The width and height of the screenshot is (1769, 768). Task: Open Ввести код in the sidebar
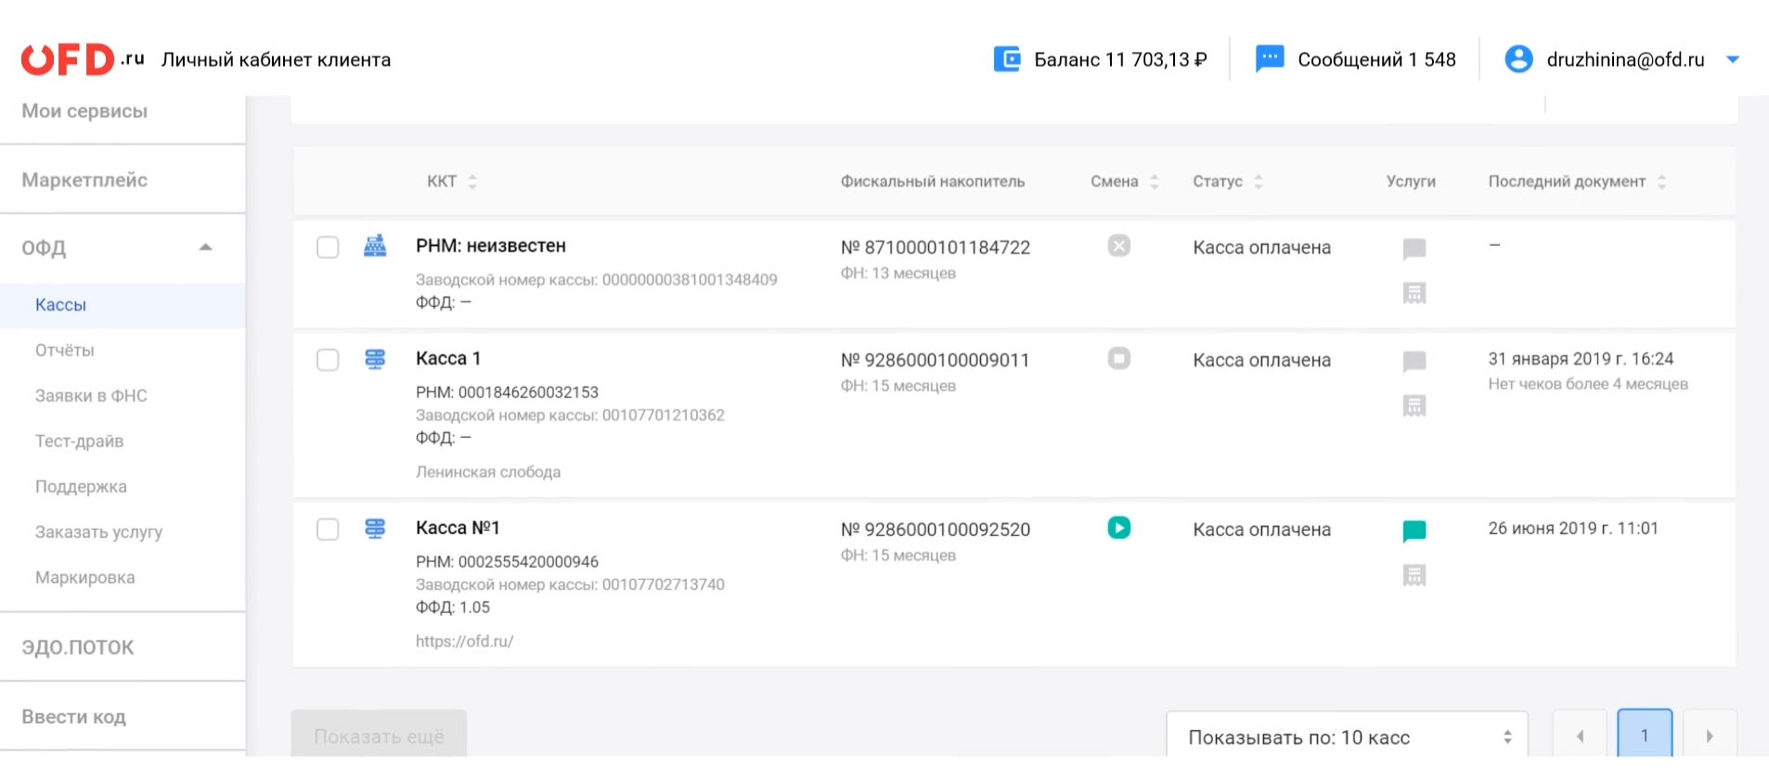pyautogui.click(x=73, y=717)
